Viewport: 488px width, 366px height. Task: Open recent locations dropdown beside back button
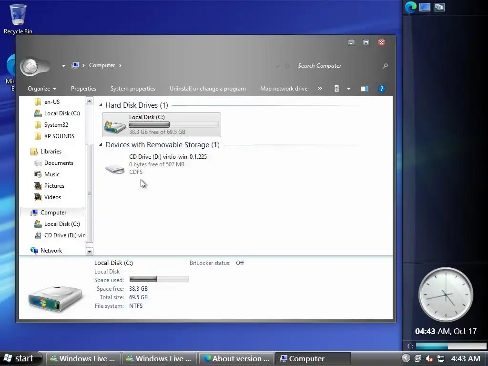click(x=63, y=66)
